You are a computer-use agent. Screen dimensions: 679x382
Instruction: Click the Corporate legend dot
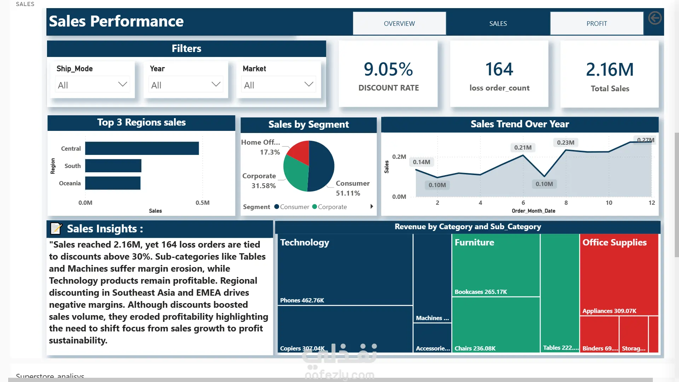[x=314, y=207]
